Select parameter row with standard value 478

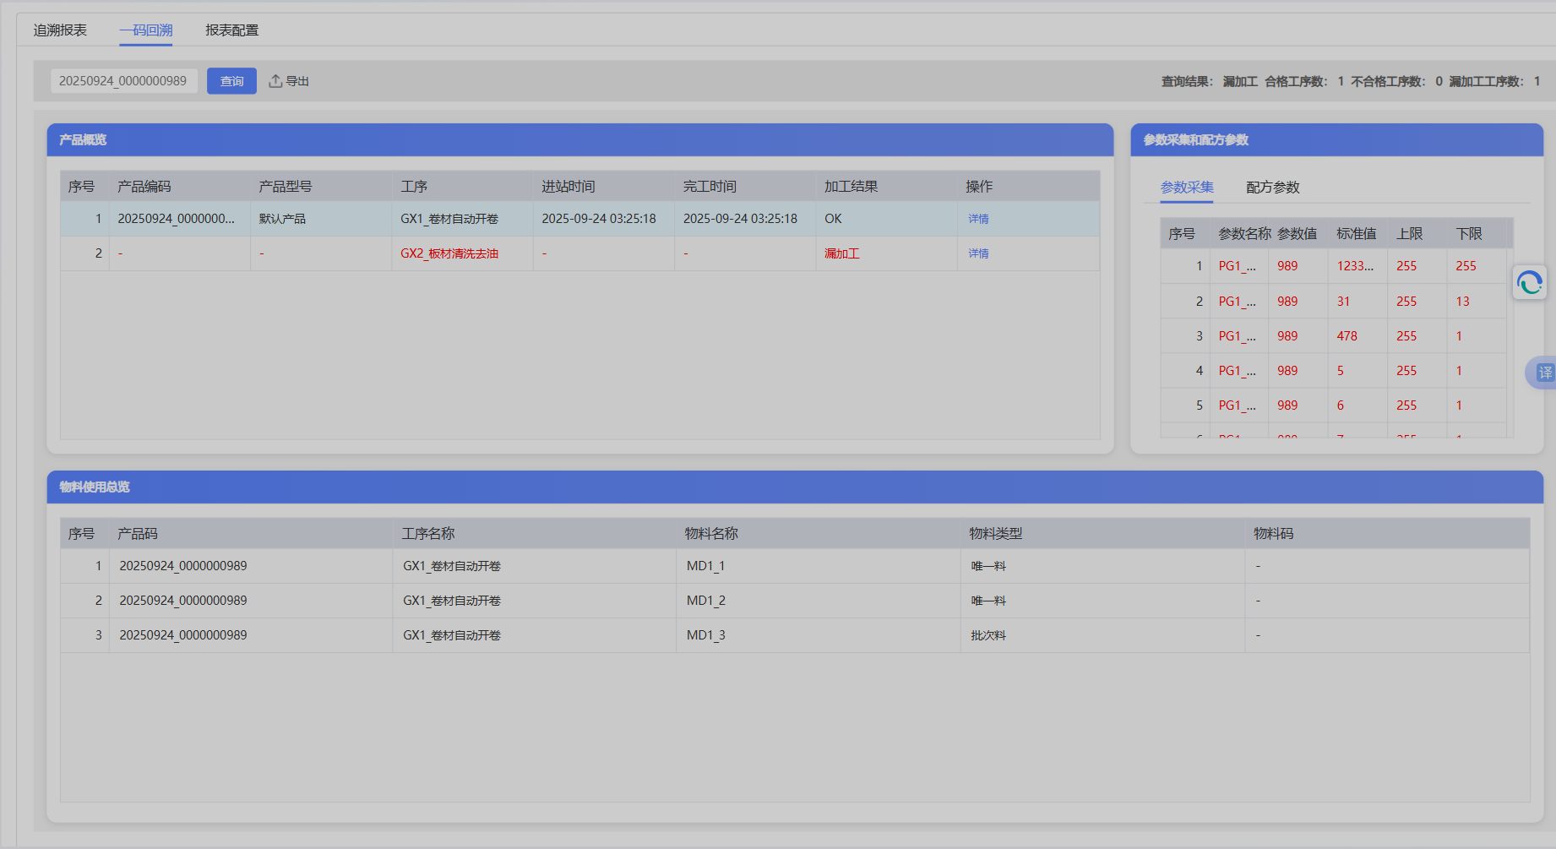click(x=1347, y=336)
